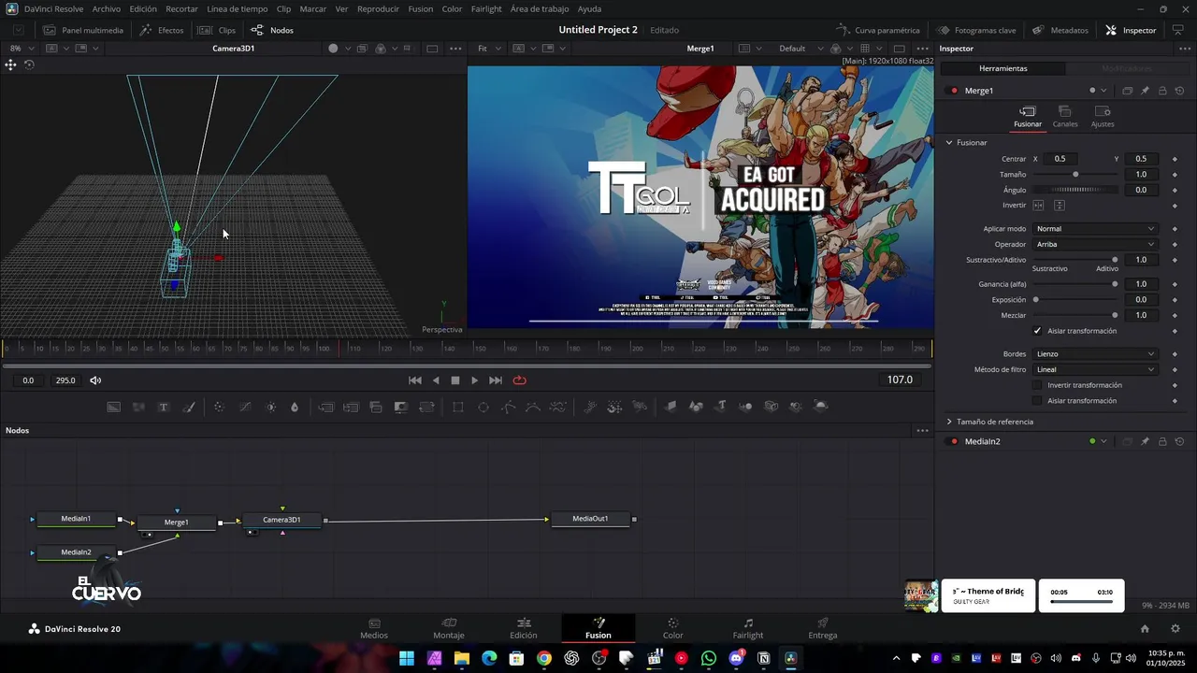Open the Fusion menu
The height and width of the screenshot is (673, 1197).
pyautogui.click(x=421, y=8)
